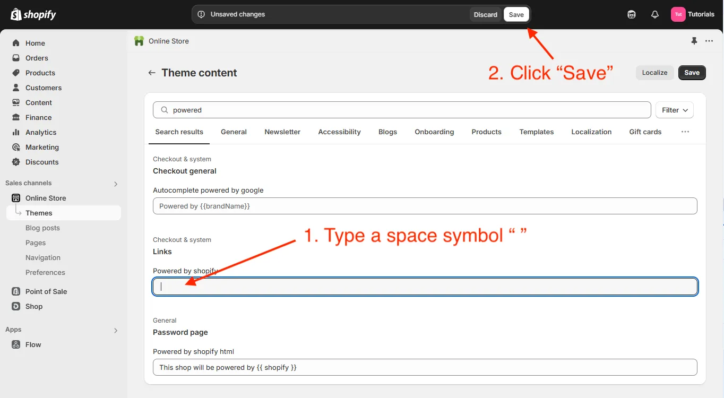Switch to the Localization tab

click(x=591, y=132)
